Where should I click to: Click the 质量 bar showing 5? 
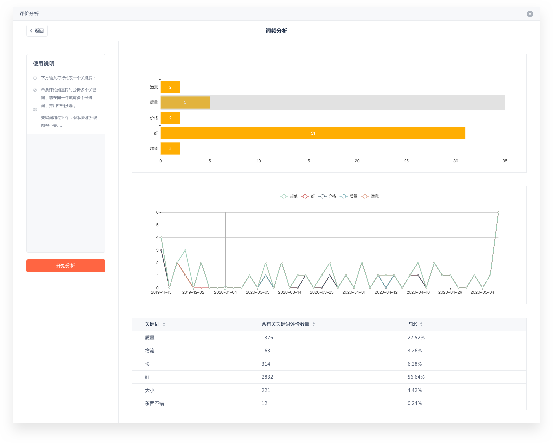tap(185, 102)
